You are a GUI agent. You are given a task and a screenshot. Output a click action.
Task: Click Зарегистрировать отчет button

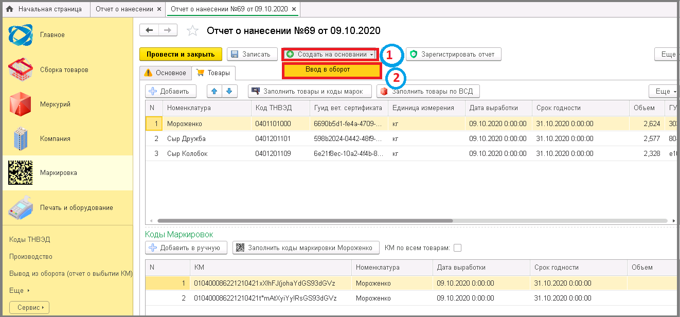coord(453,54)
